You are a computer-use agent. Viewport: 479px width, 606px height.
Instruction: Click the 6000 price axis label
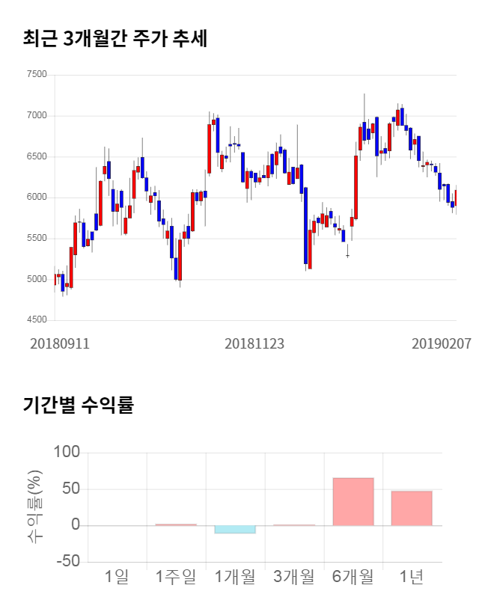click(x=36, y=198)
